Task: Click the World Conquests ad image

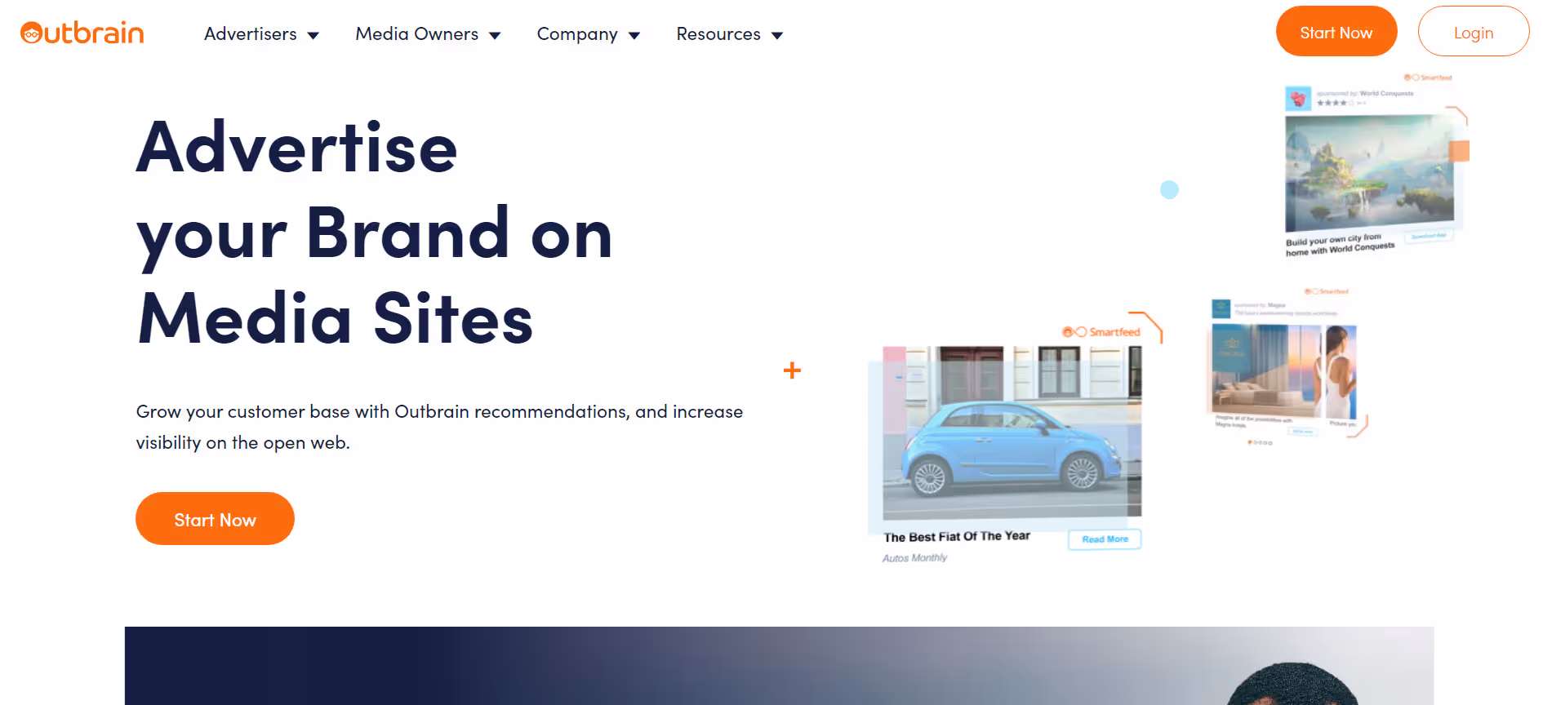Action: pyautogui.click(x=1369, y=173)
